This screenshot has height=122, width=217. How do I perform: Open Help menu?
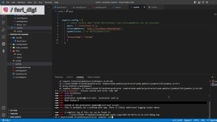click(56, 2)
